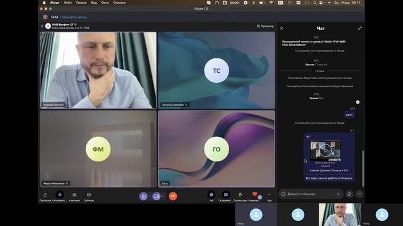Image resolution: width=403 pixels, height=226 pixels.
Task: Open the Просмотр view switcher
Action: click(265, 26)
